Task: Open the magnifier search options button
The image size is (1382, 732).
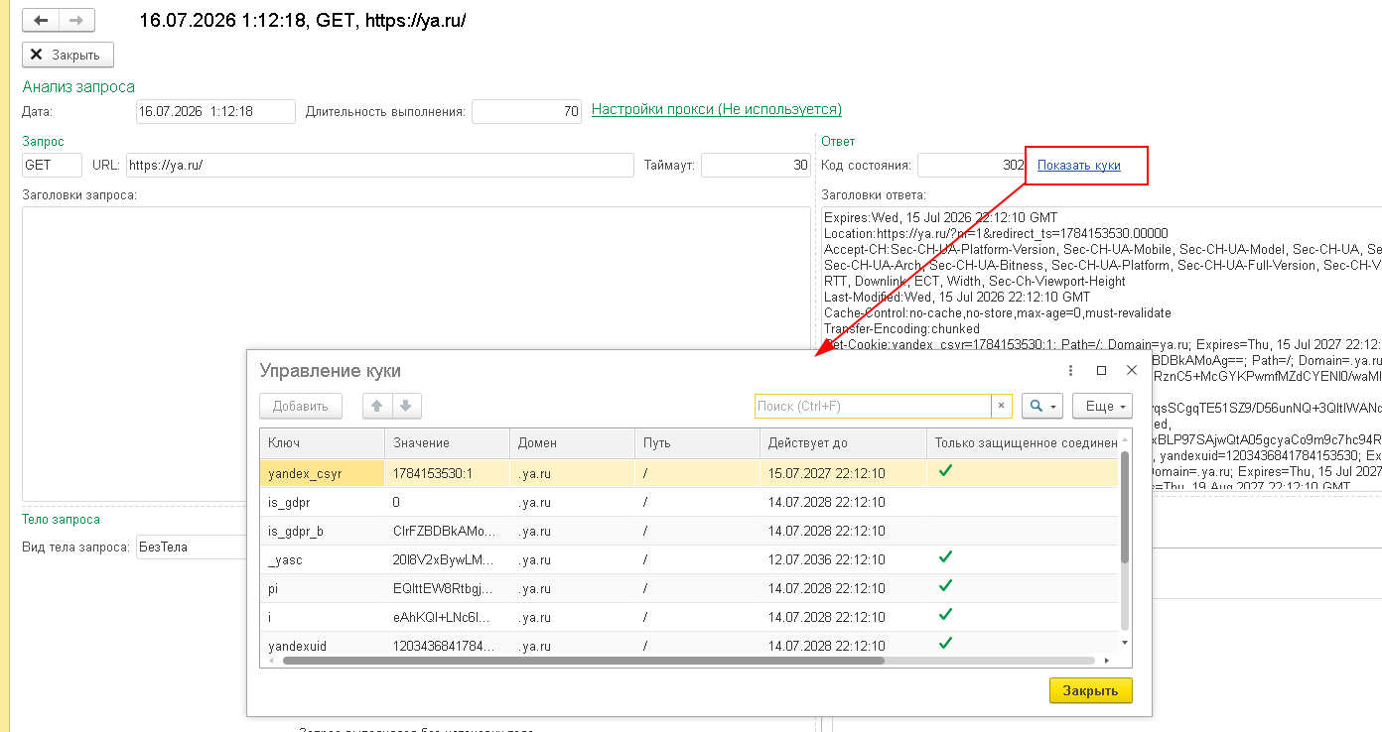Action: [1042, 406]
